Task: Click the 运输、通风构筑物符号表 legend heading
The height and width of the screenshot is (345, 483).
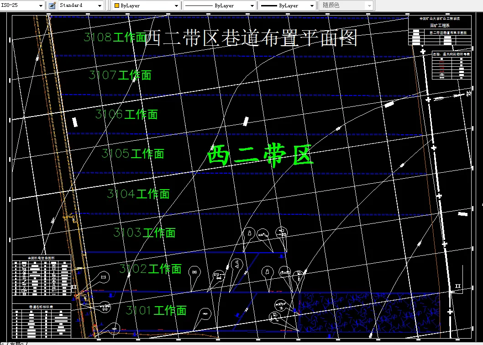Action: point(451,54)
